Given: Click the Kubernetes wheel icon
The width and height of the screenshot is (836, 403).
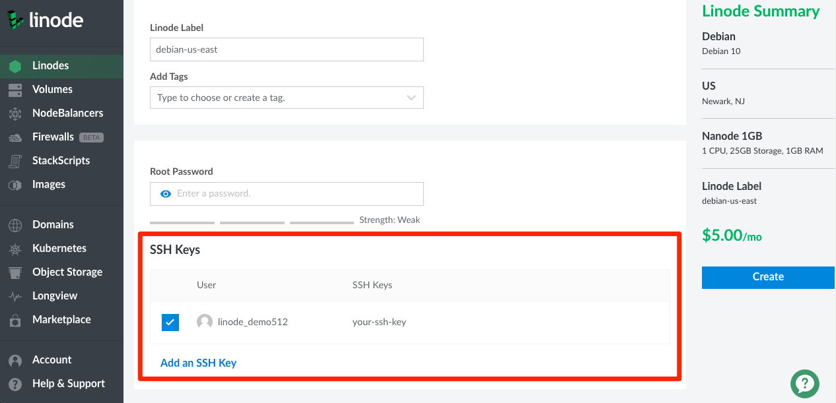Looking at the screenshot, I should (x=15, y=249).
